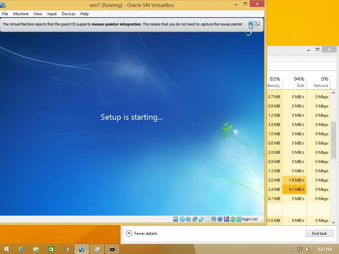Click the grayed shared folders status icon
The width and height of the screenshot is (339, 254).
207,219
